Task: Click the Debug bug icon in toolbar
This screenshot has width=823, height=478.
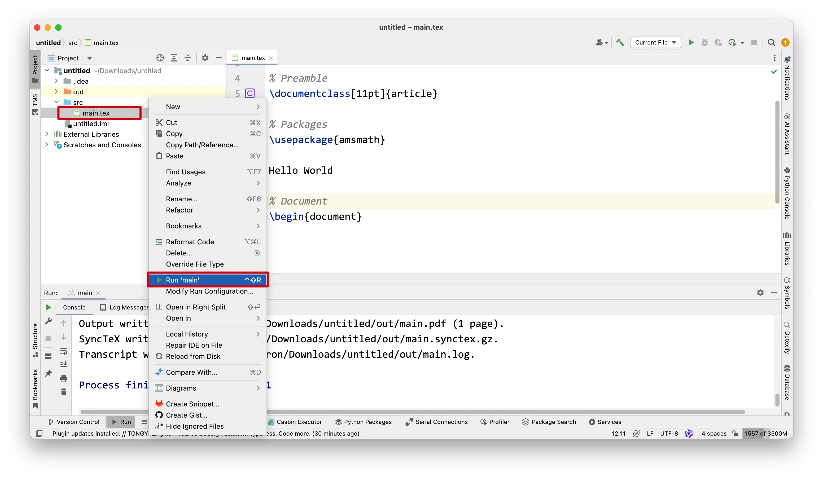Action: point(704,42)
